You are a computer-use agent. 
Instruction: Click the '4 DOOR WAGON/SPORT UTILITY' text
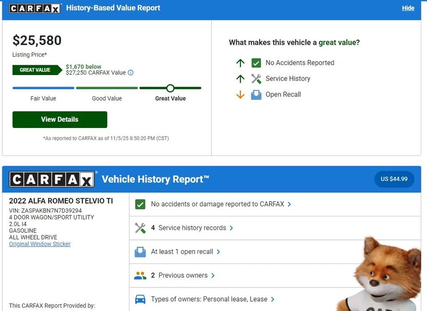[x=52, y=217]
